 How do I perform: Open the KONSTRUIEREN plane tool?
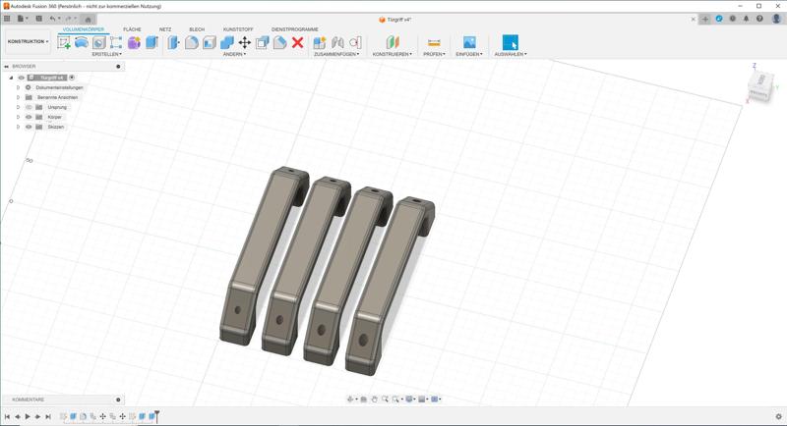pyautogui.click(x=392, y=42)
